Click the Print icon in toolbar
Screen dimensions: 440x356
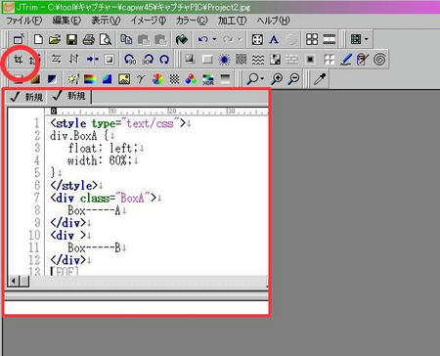(89, 39)
